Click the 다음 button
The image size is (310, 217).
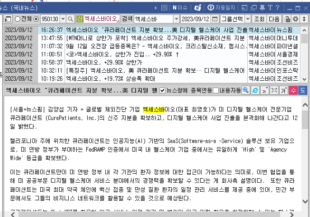pos(274,19)
